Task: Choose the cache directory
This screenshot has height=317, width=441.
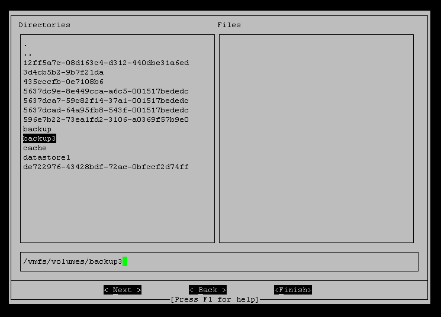Action: click(35, 148)
